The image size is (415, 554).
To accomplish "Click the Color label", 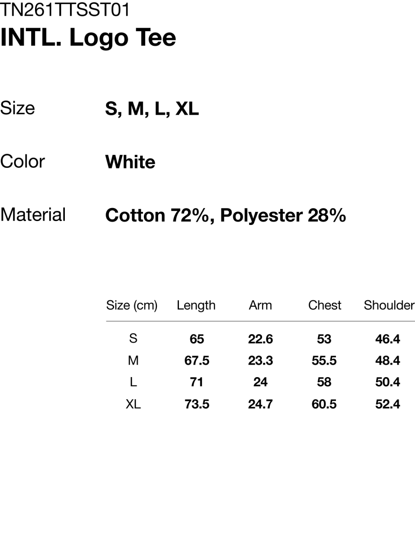I will click(22, 162).
